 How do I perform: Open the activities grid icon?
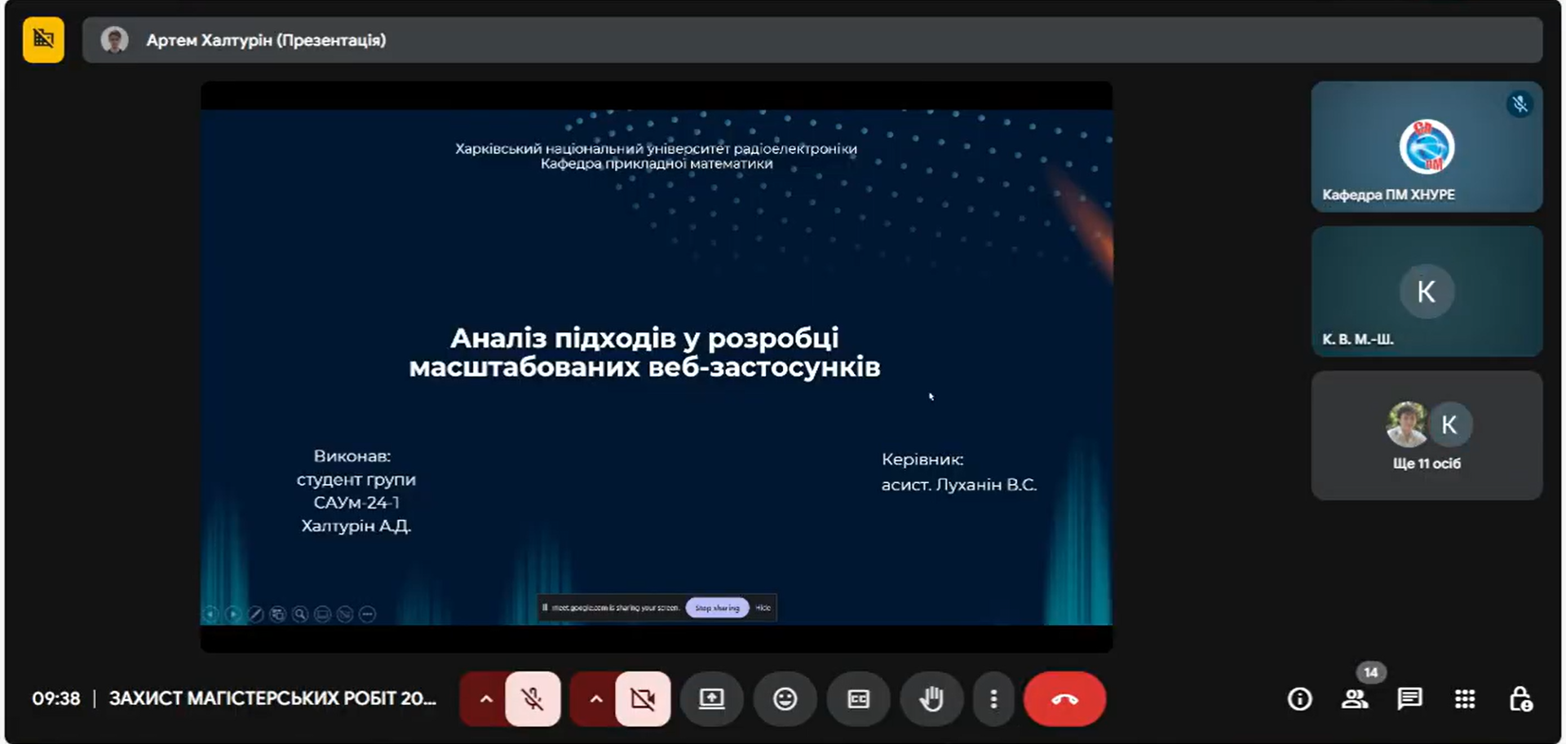point(1465,699)
